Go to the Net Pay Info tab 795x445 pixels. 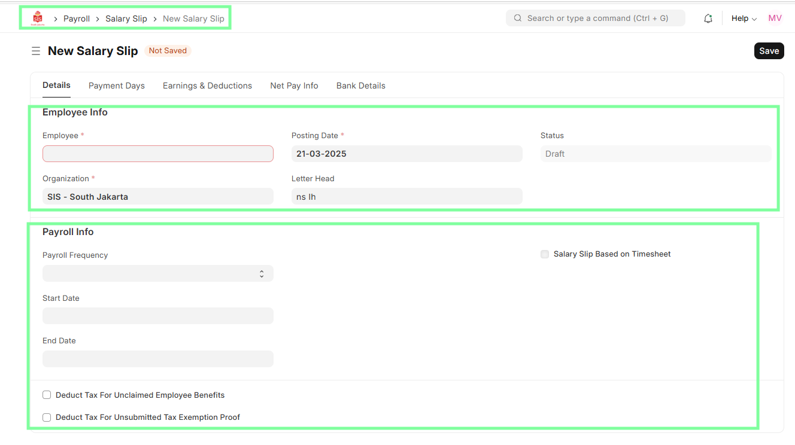click(294, 86)
